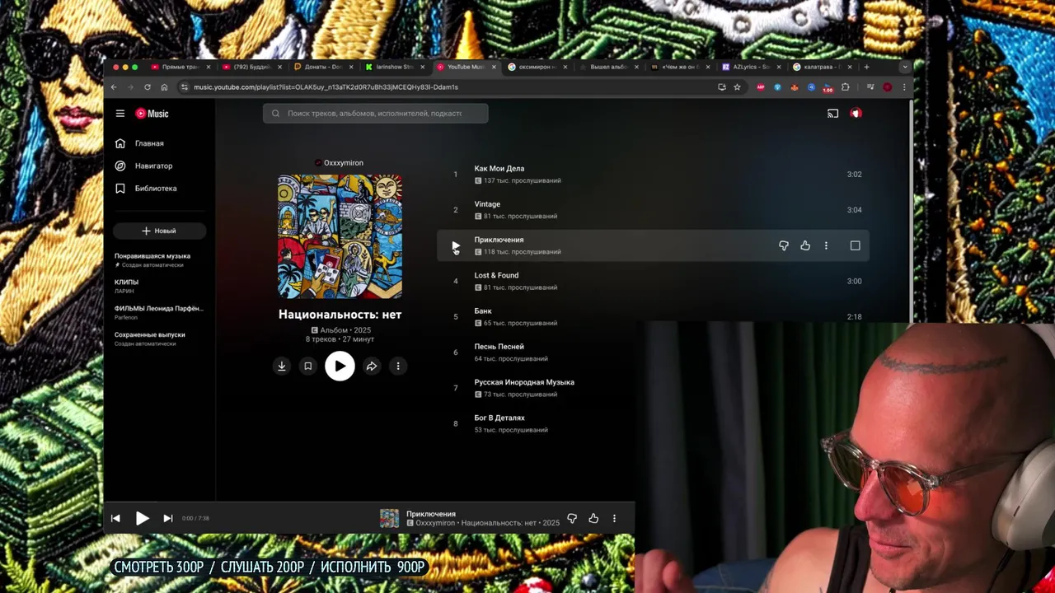Click the album cover artwork
The image size is (1055, 593).
pos(340,236)
